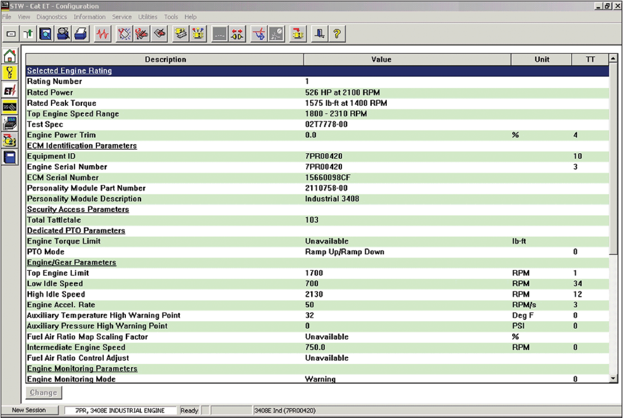Viewport: 623px width, 418px height.
Task: Click the blue and red graph toolbar icon
Action: (x=259, y=34)
